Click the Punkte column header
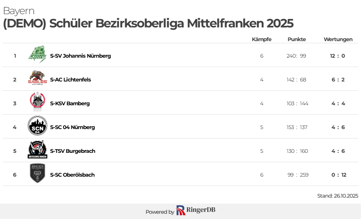Viewport: 361px width, 219px height. click(297, 39)
